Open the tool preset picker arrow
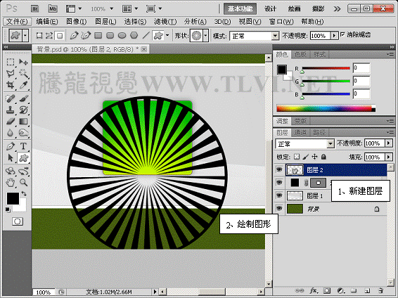The height and width of the screenshot is (298, 398). click(25, 36)
